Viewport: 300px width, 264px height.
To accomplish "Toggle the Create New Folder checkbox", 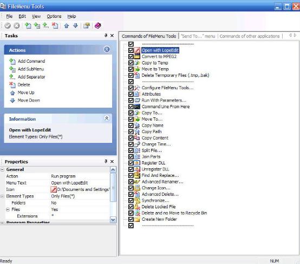I will (x=131, y=219).
